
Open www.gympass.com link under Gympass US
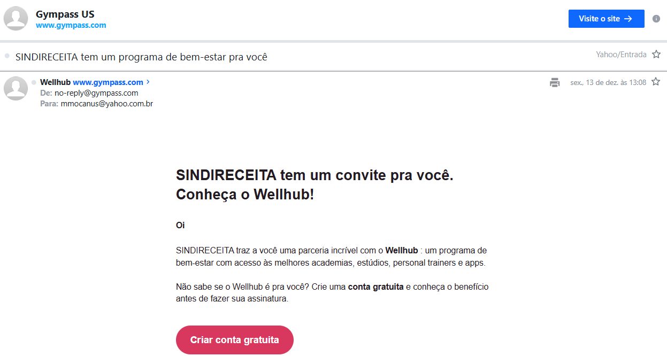pos(71,25)
